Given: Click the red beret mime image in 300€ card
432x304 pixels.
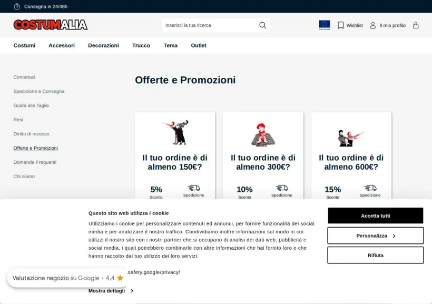Looking at the screenshot, I should point(263,135).
